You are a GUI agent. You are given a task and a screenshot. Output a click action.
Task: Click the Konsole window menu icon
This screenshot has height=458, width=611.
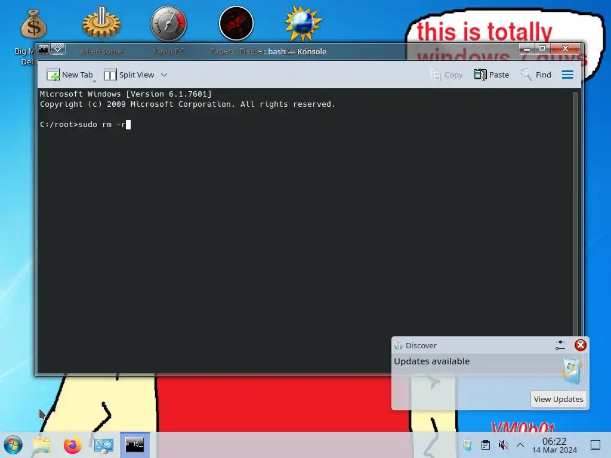coord(43,49)
